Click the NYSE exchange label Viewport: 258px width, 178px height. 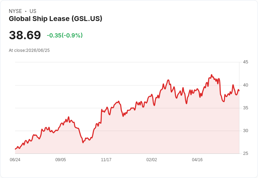[x=15, y=11]
